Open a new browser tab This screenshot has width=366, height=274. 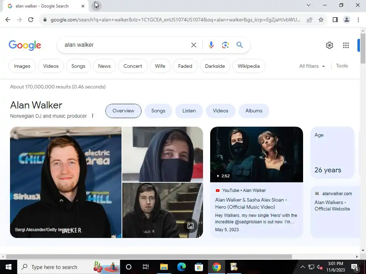(97, 6)
